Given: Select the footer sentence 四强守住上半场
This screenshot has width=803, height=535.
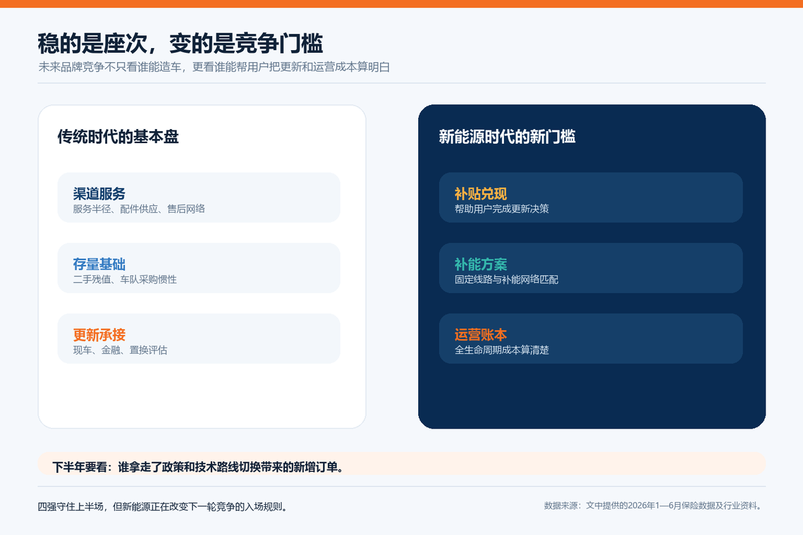Looking at the screenshot, I should pos(163,506).
